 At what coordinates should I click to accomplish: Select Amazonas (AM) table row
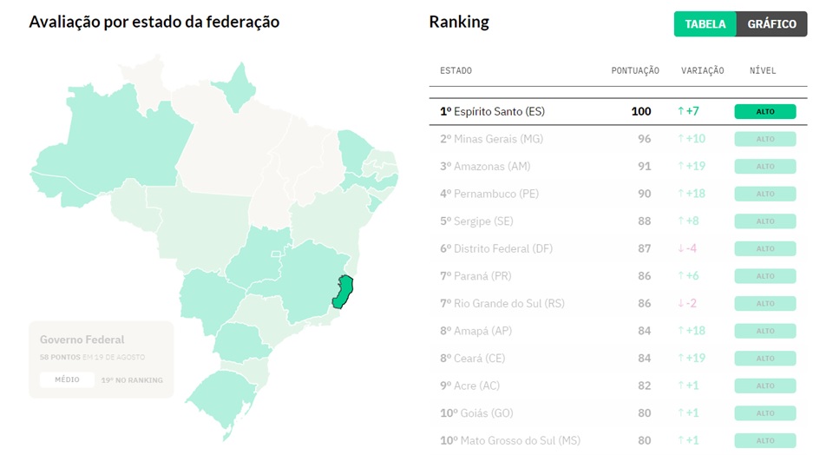coord(485,167)
